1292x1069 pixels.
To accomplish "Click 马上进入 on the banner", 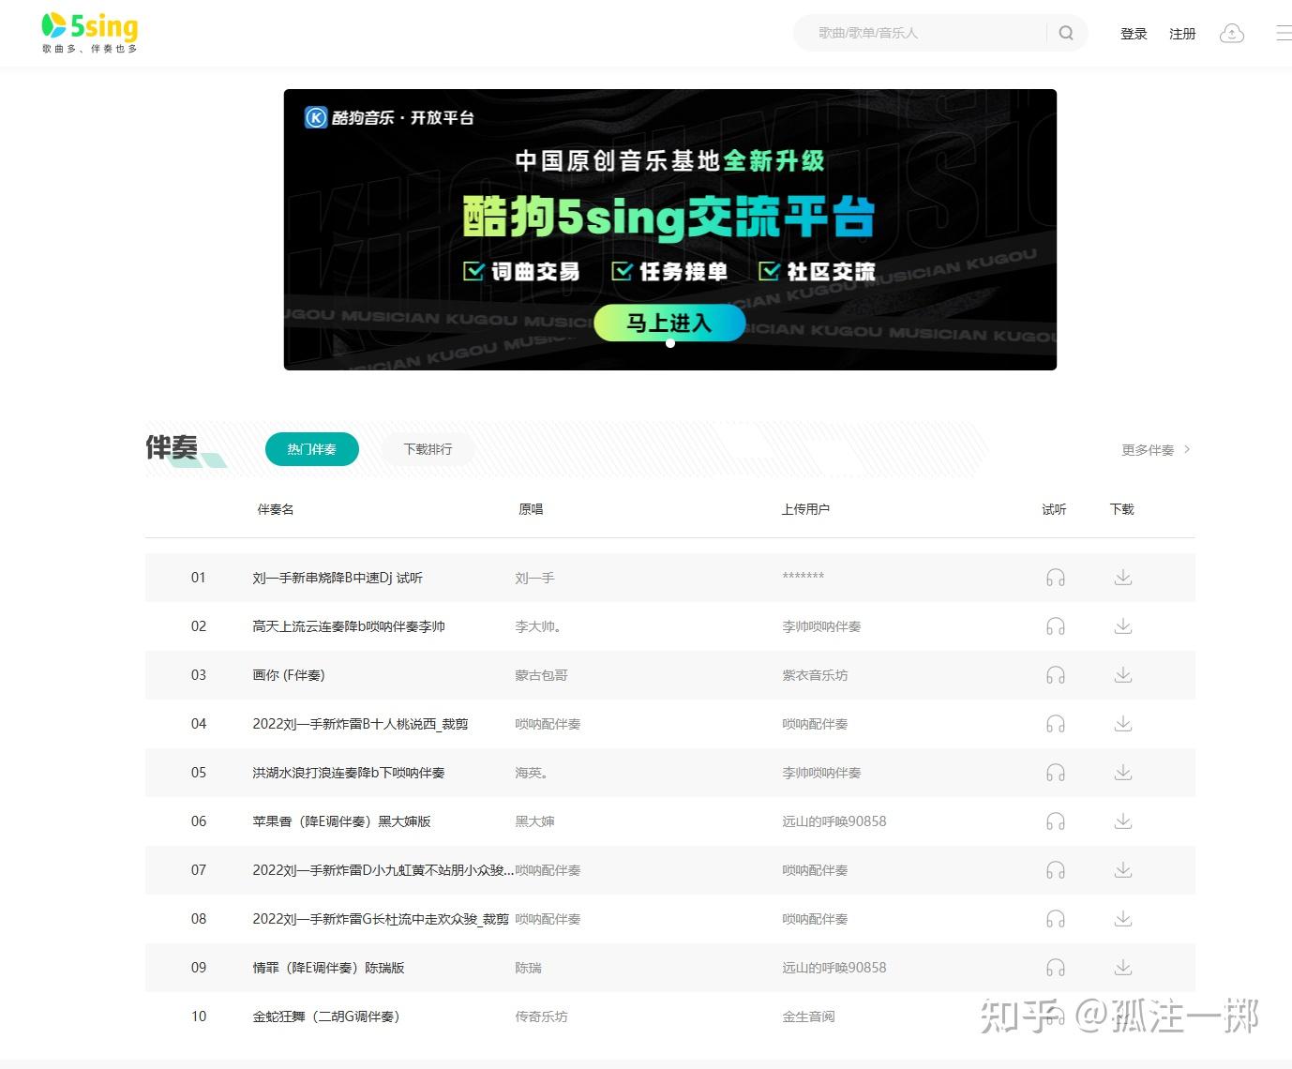I will point(669,323).
